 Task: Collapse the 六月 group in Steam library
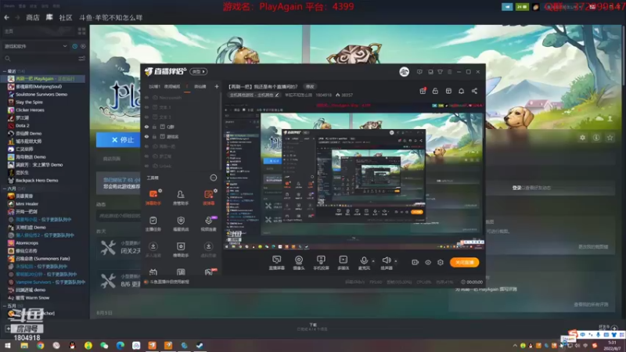point(5,189)
